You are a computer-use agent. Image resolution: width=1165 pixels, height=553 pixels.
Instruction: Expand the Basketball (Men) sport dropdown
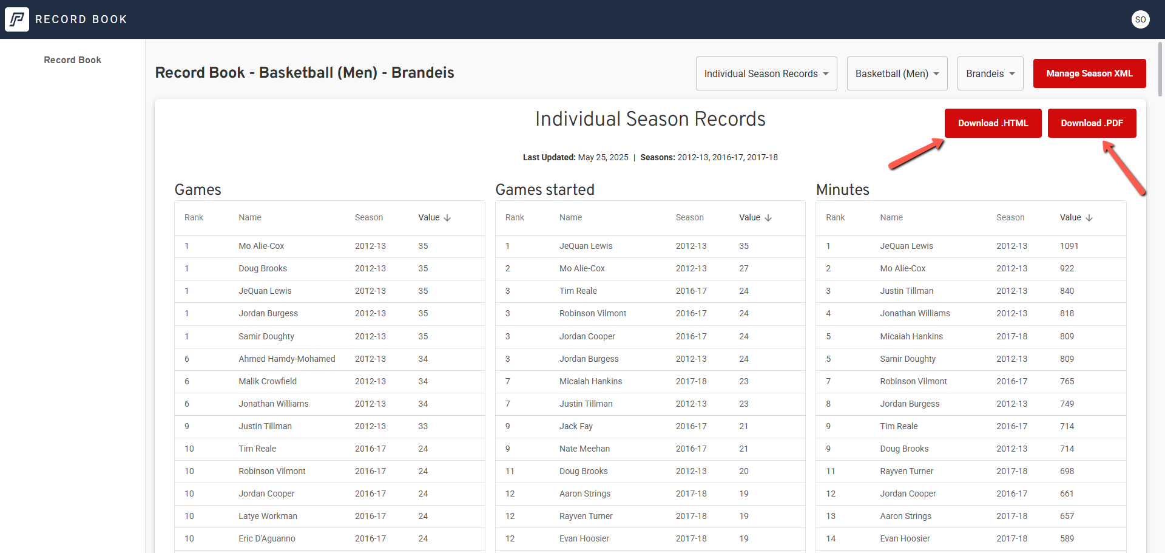tap(897, 73)
